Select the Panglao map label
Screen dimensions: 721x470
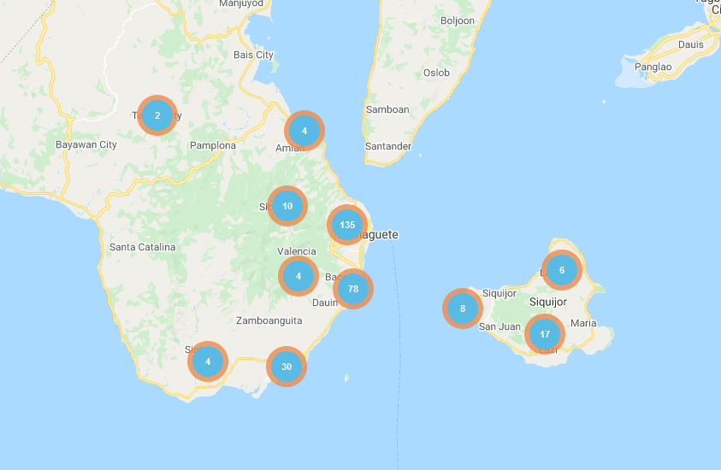(x=653, y=67)
